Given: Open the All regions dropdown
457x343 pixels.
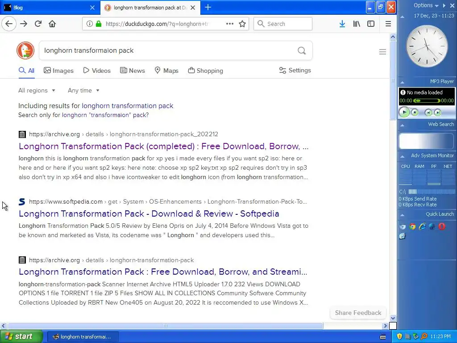Looking at the screenshot, I should (x=37, y=90).
